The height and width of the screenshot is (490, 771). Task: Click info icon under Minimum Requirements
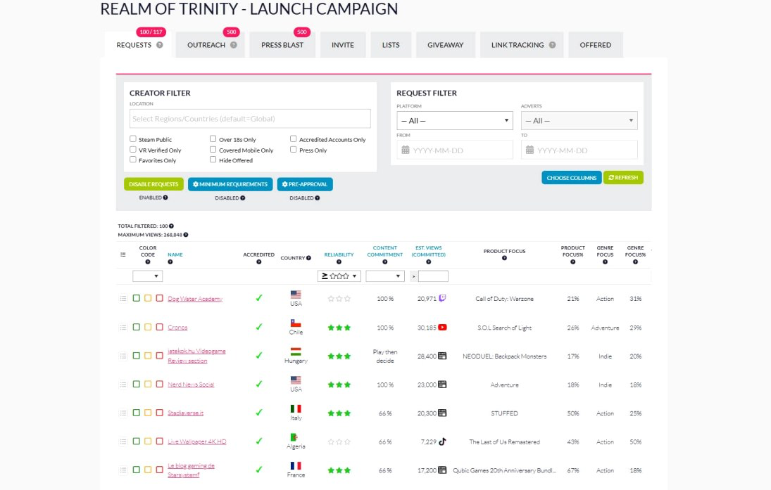(x=242, y=198)
